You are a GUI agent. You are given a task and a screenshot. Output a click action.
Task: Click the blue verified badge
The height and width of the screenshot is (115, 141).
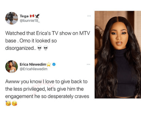click(54, 64)
